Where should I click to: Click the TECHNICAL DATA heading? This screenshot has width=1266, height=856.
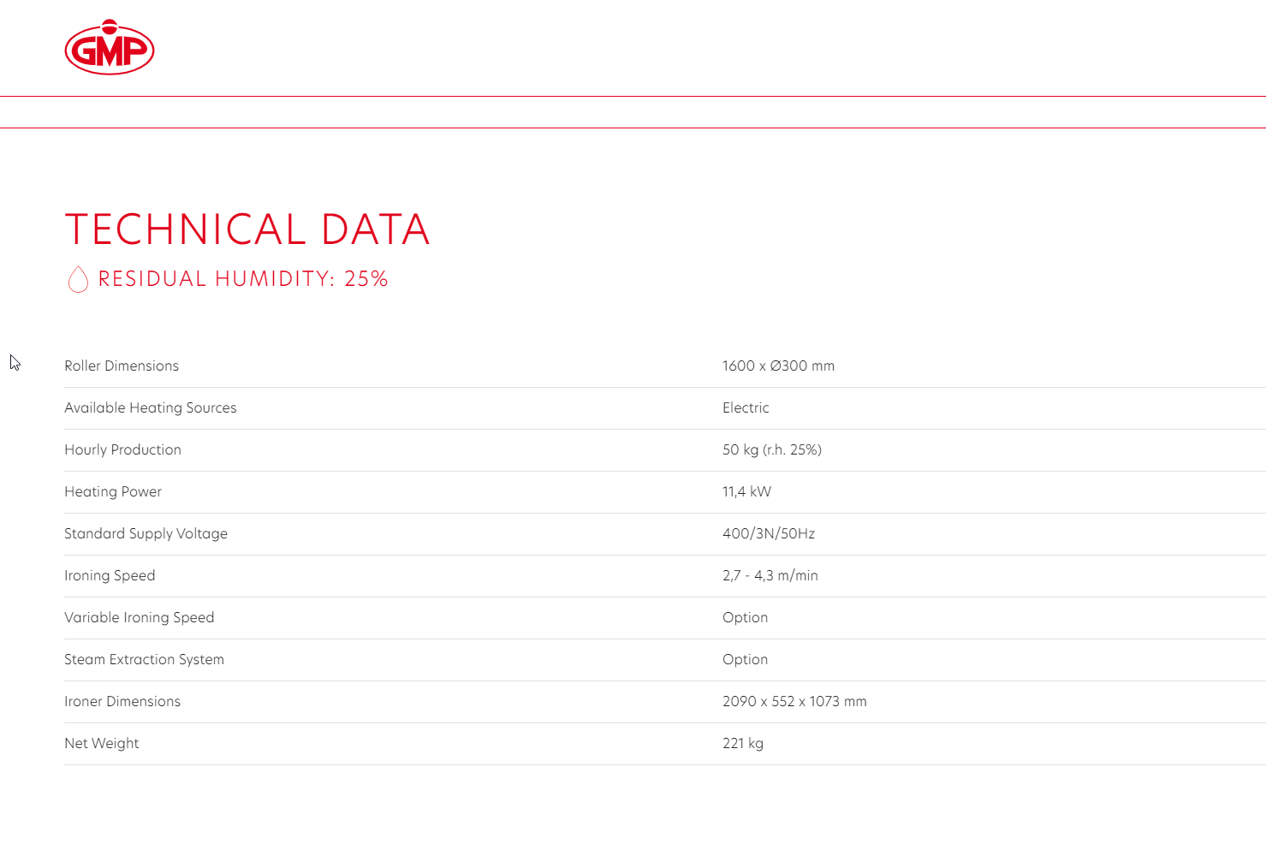click(x=247, y=229)
